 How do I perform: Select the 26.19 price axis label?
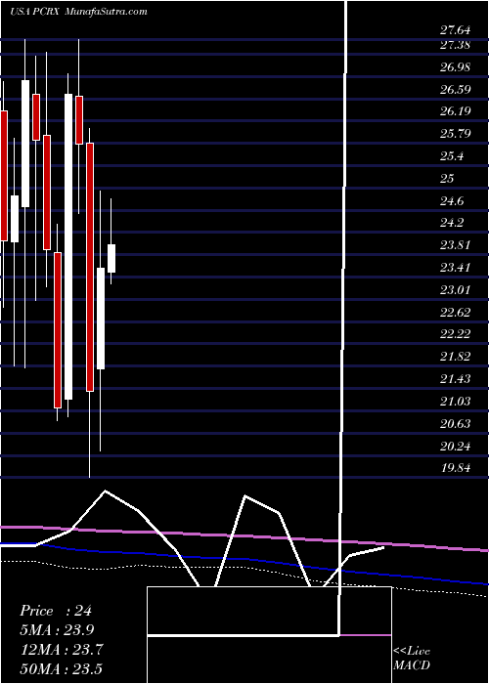455,111
